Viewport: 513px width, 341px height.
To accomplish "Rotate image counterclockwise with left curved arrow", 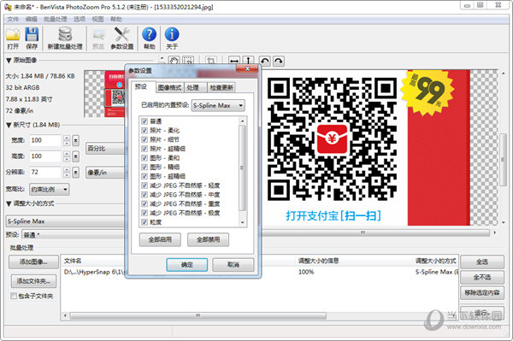I will pyautogui.click(x=265, y=61).
